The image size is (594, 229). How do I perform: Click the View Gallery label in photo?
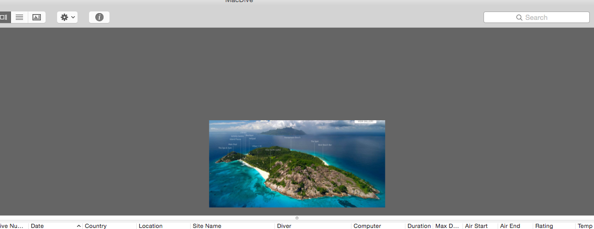[365, 121]
